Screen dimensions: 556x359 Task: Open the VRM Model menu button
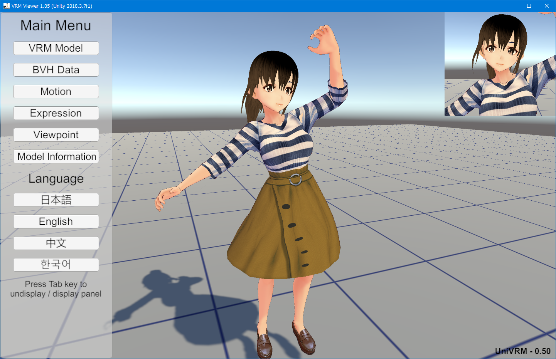click(56, 48)
